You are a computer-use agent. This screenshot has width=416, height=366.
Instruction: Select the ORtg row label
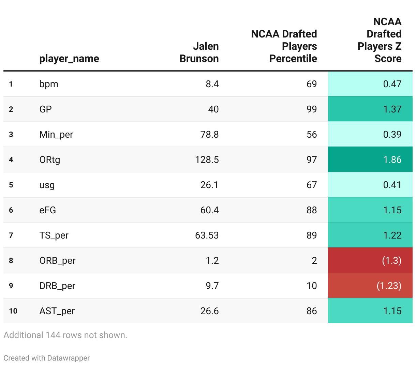(x=50, y=159)
